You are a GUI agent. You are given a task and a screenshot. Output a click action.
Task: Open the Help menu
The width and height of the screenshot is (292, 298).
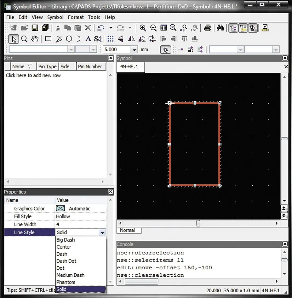point(110,17)
